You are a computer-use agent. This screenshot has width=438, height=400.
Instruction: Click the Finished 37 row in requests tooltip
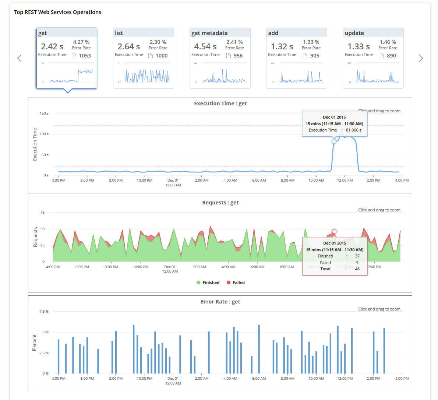[339, 256]
